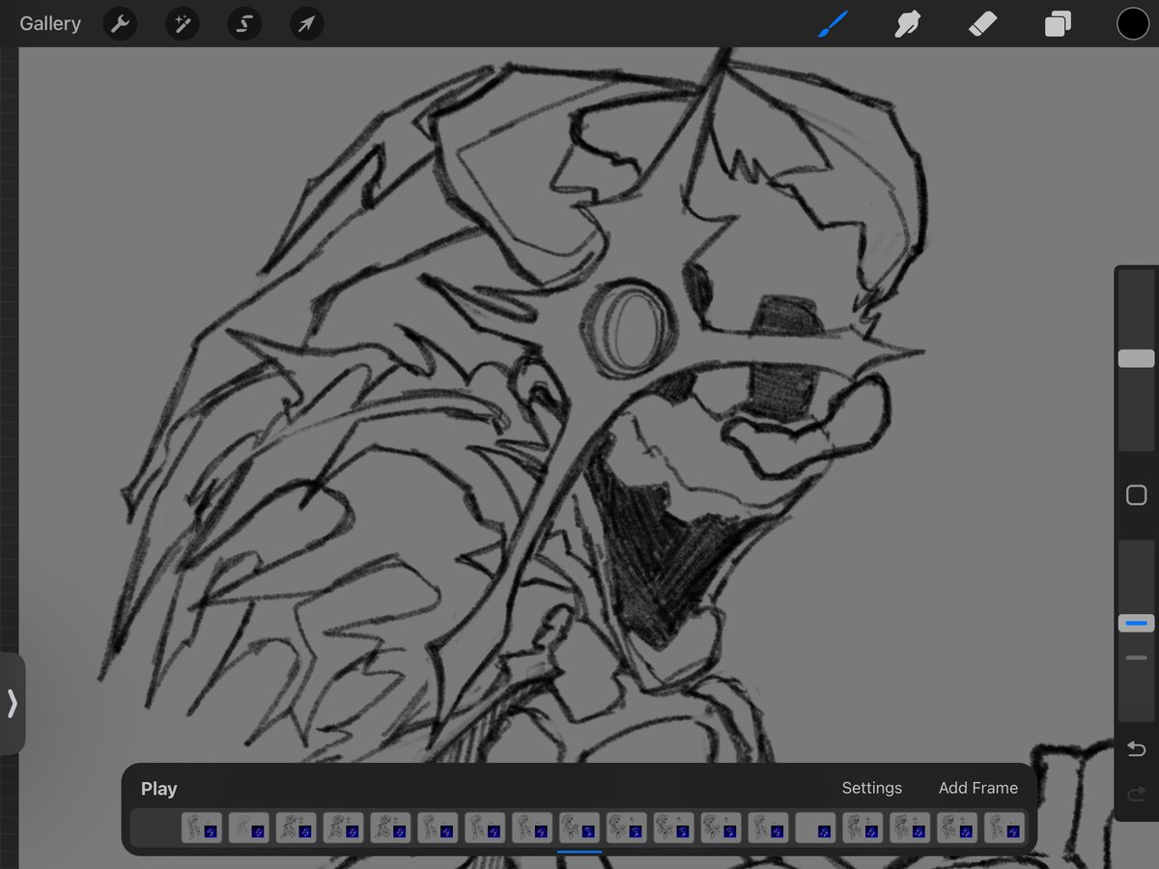
Task: Click the brush opacity slider handle
Action: [1137, 624]
